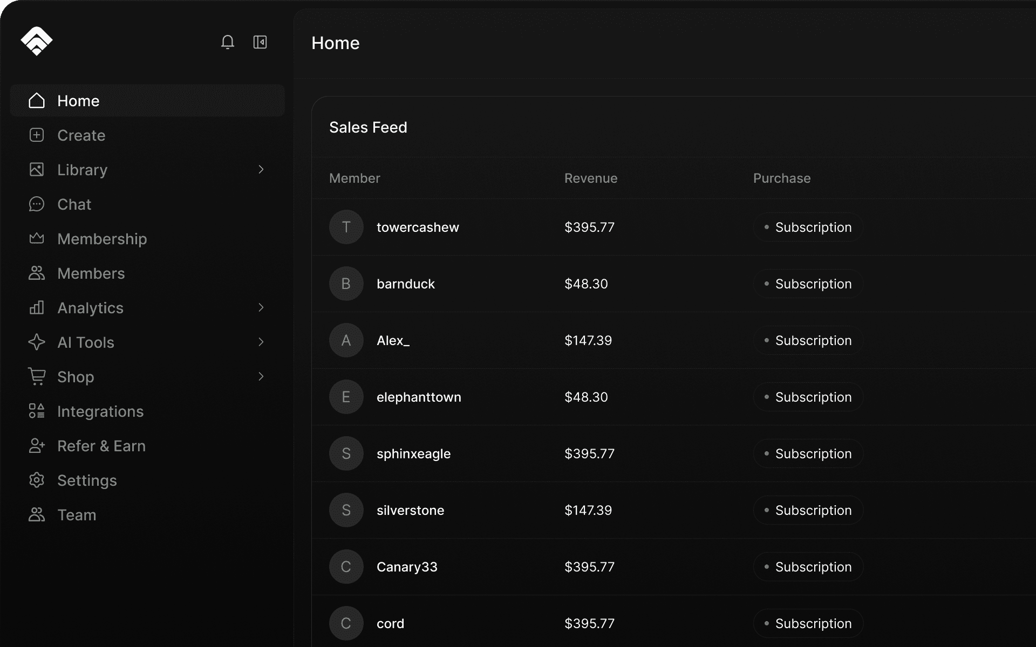Viewport: 1036px width, 647px height.
Task: Click the Membership crown icon
Action: click(x=37, y=238)
